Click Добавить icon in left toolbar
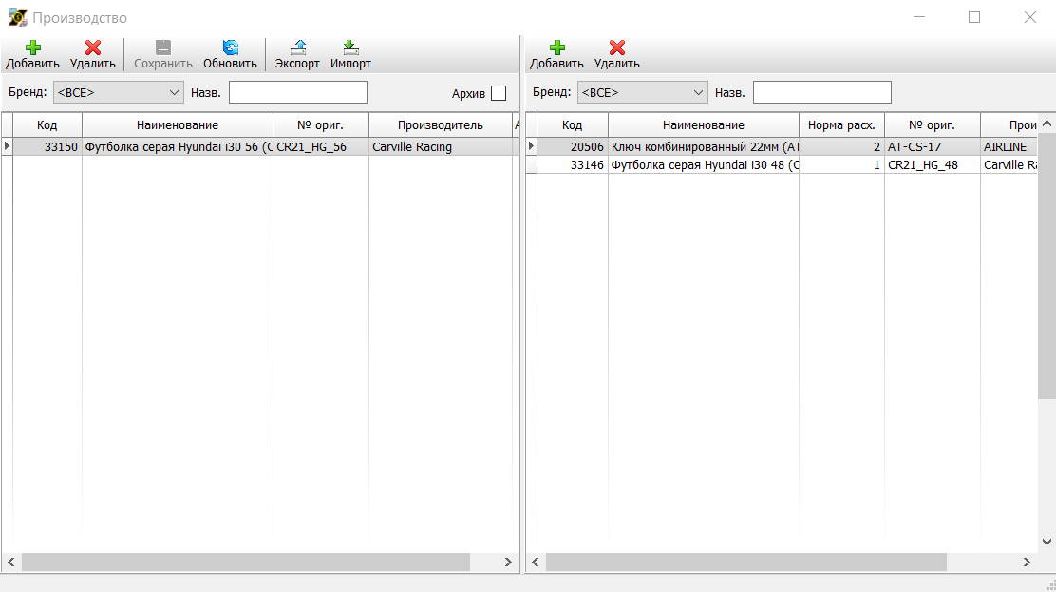1056x592 pixels. point(32,48)
